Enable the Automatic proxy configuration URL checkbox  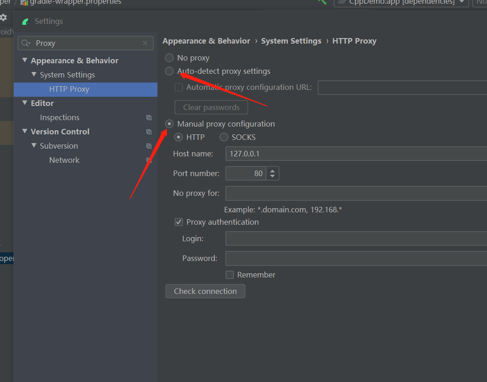coord(179,87)
